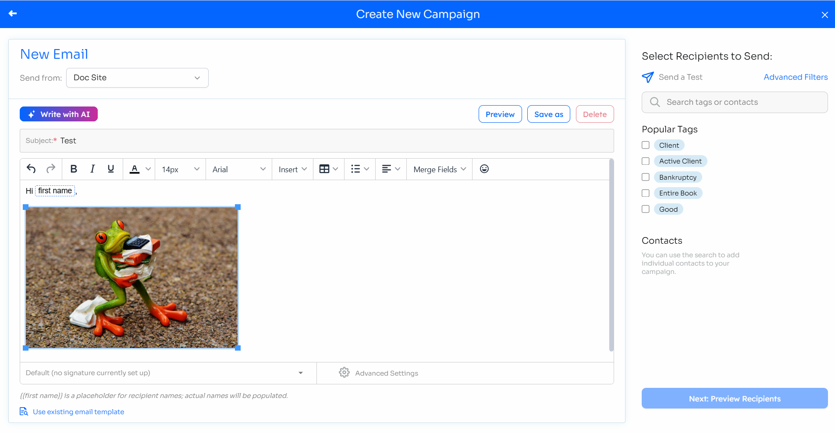
Task: Open the emoji picker smiley icon
Action: coord(484,169)
